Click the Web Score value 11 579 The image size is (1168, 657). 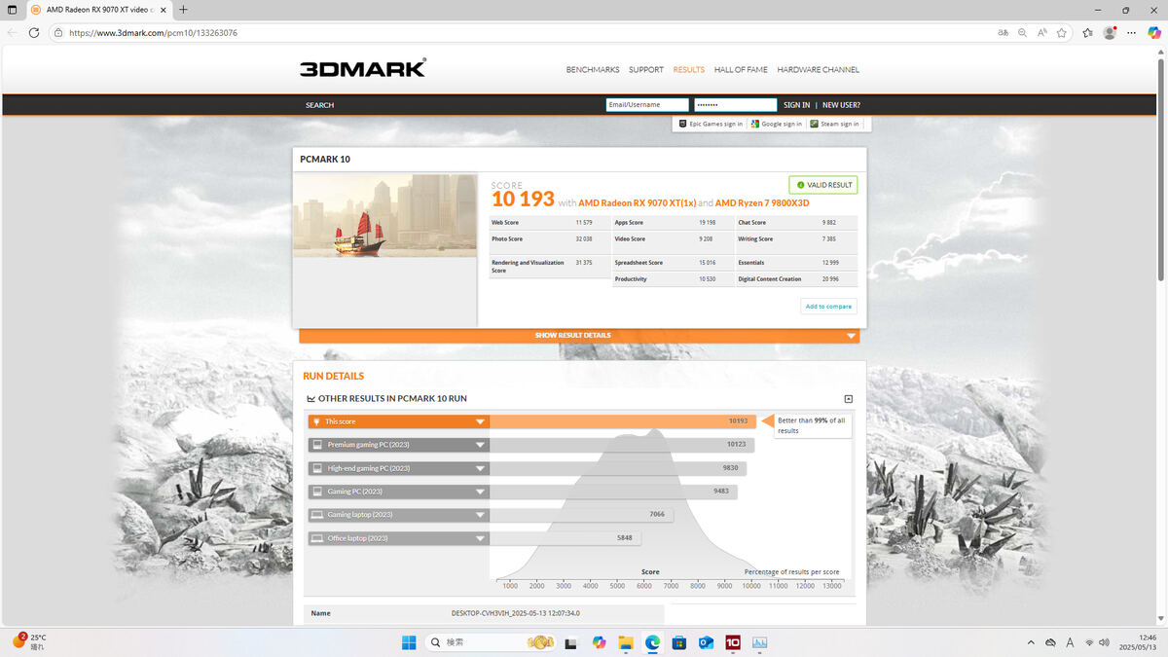(x=584, y=223)
